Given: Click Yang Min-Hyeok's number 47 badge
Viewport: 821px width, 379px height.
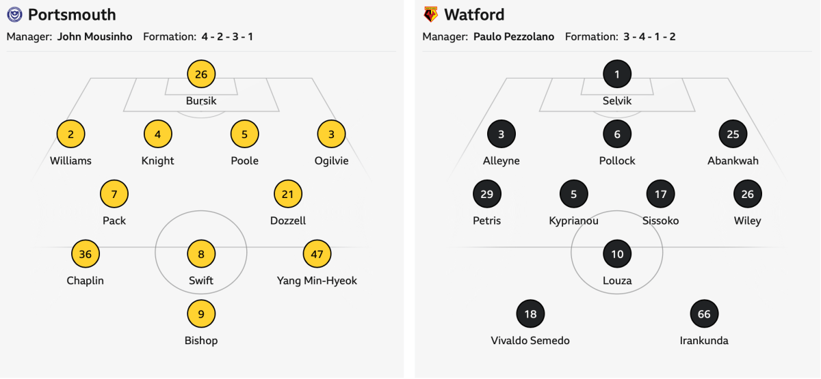Looking at the screenshot, I should [317, 254].
